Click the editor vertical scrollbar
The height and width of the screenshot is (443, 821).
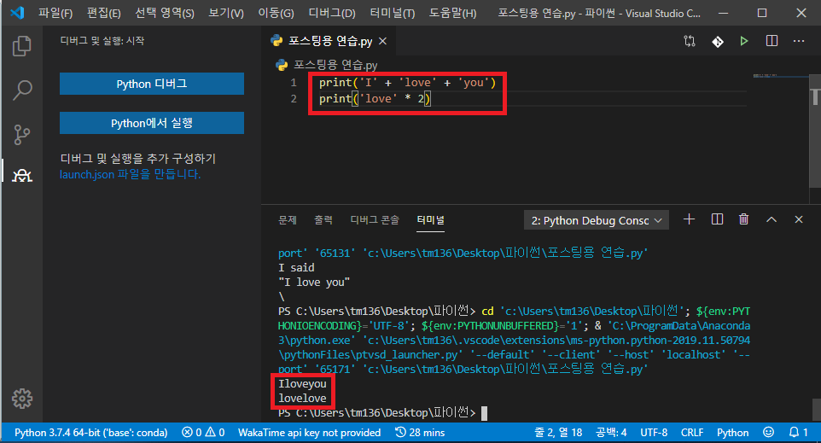tap(815, 131)
